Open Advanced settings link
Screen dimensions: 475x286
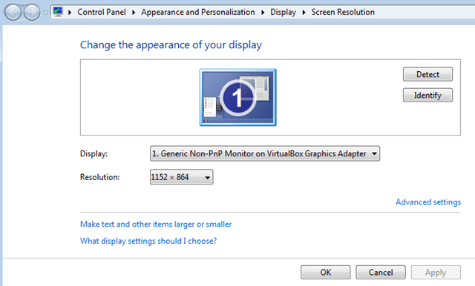coord(428,202)
